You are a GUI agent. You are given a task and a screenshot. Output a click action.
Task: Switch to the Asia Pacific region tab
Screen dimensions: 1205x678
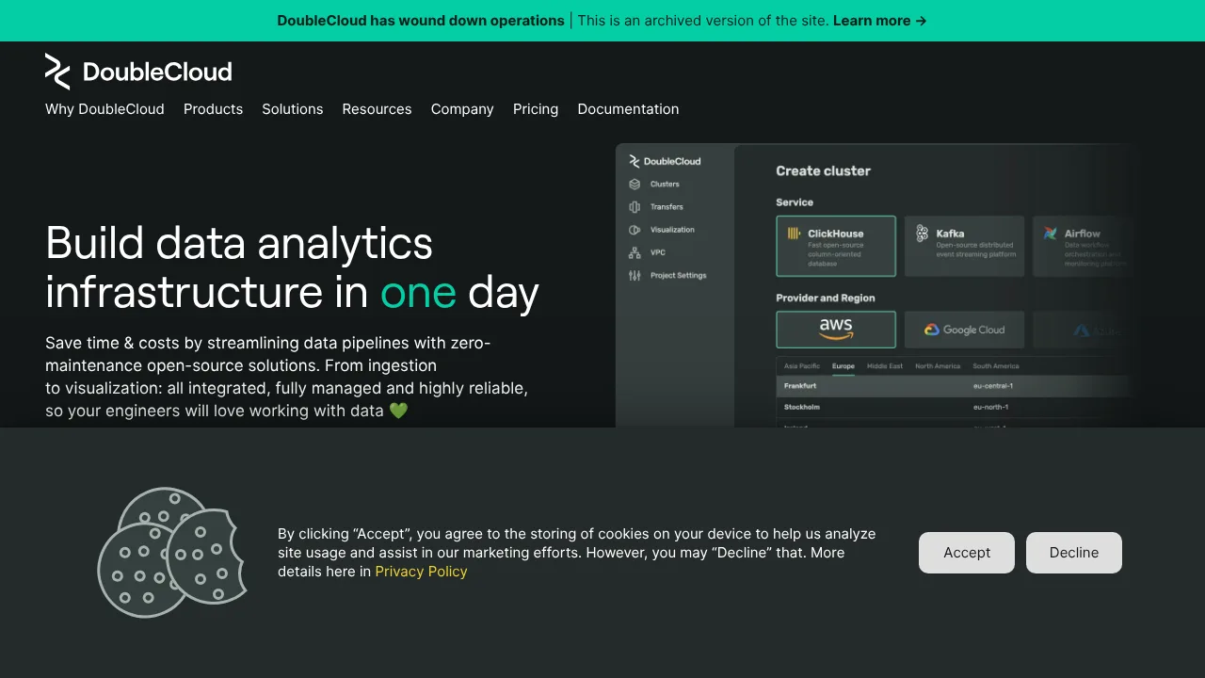point(802,366)
